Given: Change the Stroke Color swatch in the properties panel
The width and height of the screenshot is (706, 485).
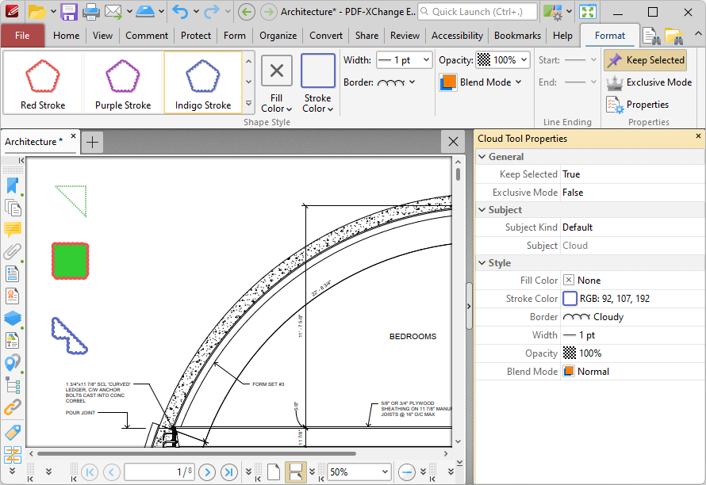Looking at the screenshot, I should (570, 298).
